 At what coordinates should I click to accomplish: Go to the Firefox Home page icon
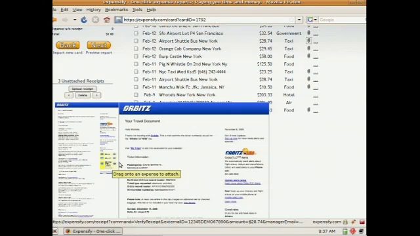(107, 20)
